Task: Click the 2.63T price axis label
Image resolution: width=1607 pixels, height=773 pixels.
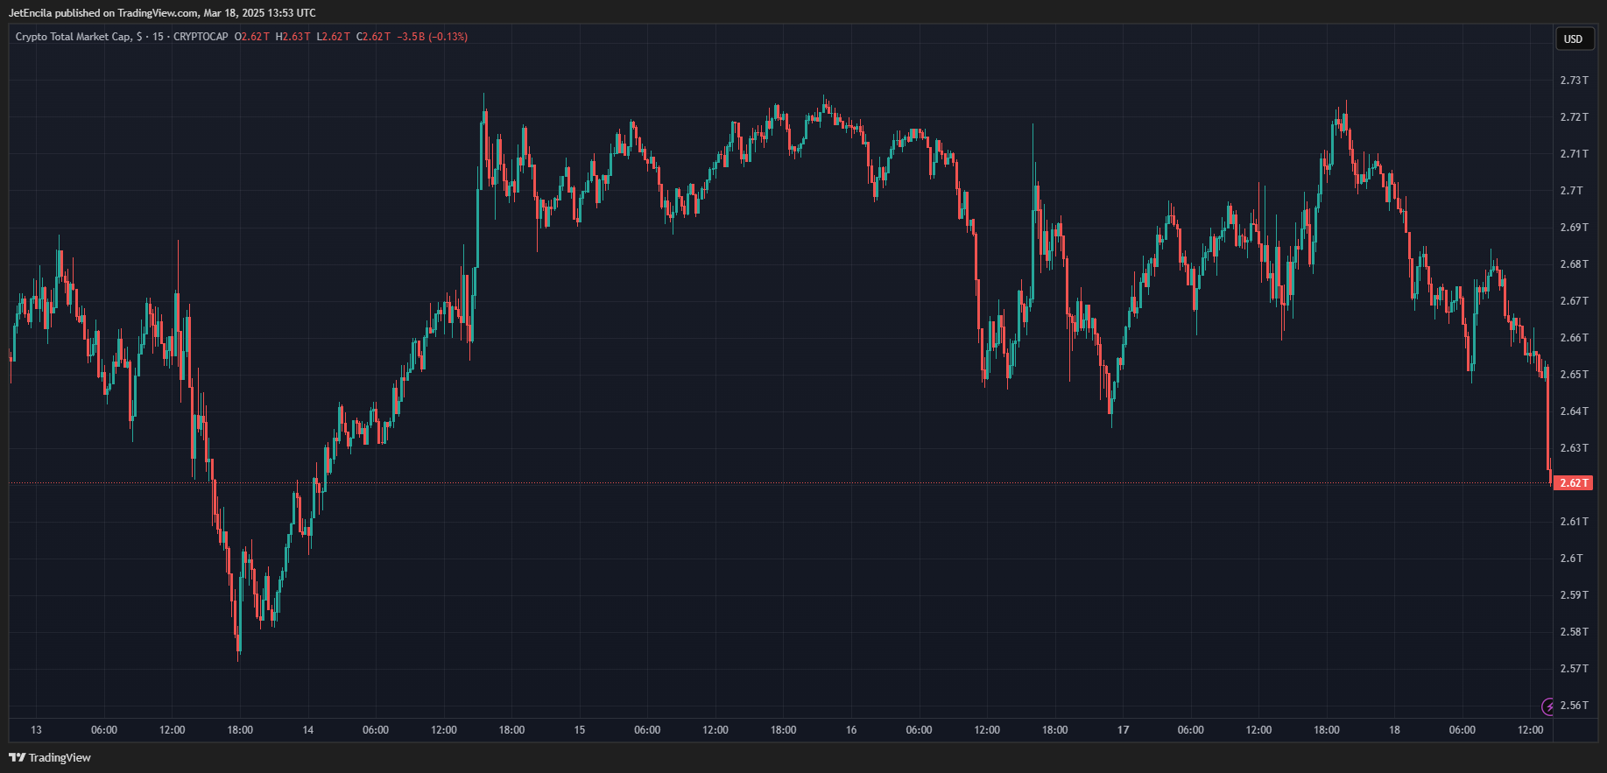Action: (x=1574, y=448)
